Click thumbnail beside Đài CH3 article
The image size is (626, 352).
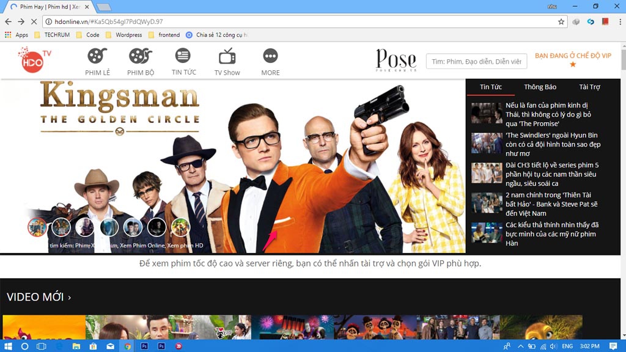click(x=487, y=173)
